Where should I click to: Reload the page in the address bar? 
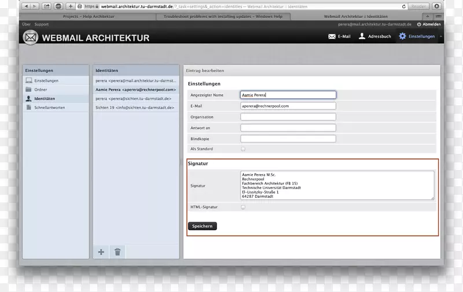point(403,6)
